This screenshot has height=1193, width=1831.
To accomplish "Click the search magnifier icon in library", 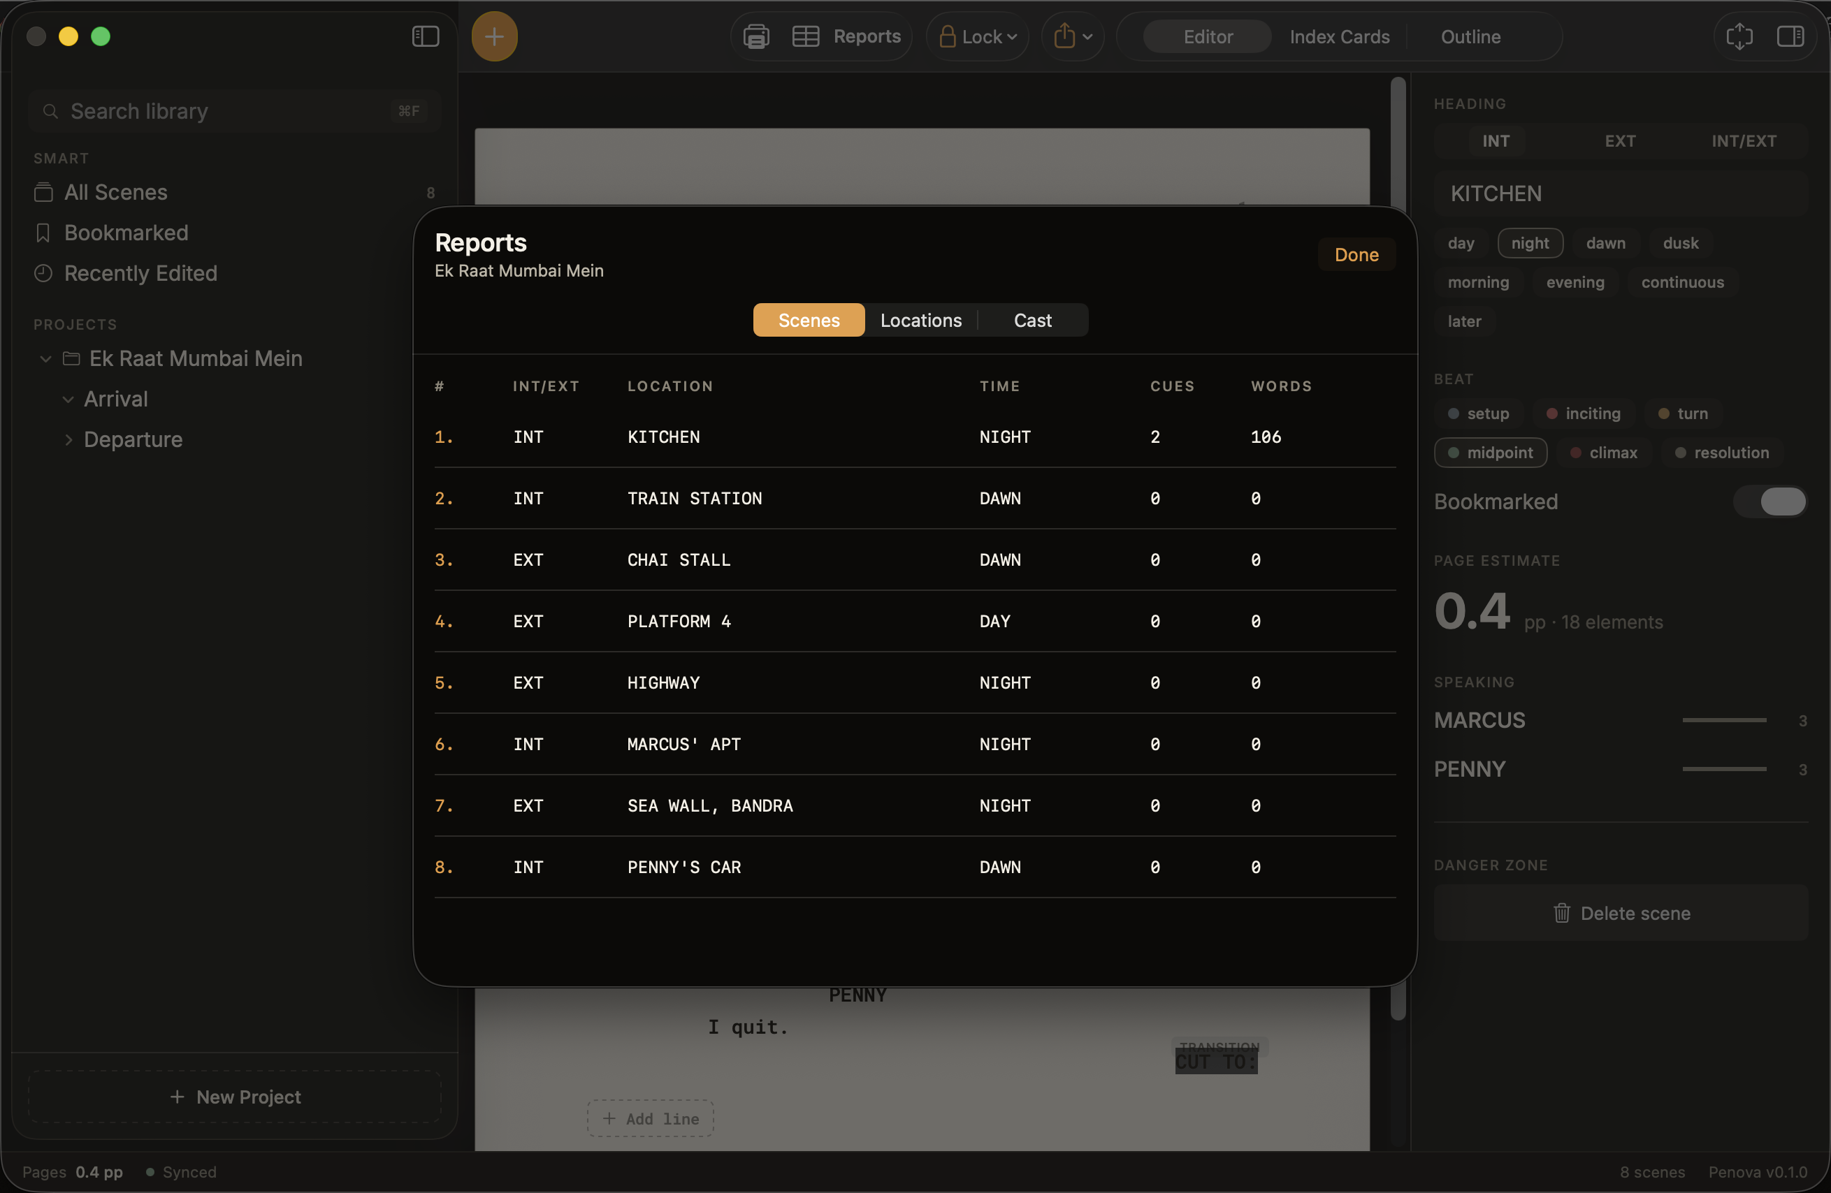I will coord(50,112).
